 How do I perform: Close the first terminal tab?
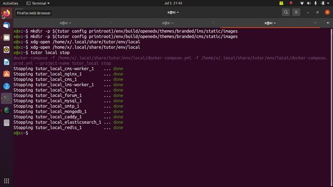pyautogui.click(x=111, y=23)
